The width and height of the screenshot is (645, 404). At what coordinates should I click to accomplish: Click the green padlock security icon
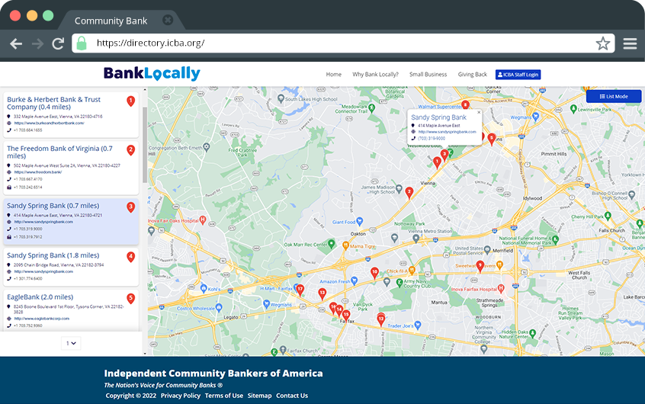click(x=82, y=43)
